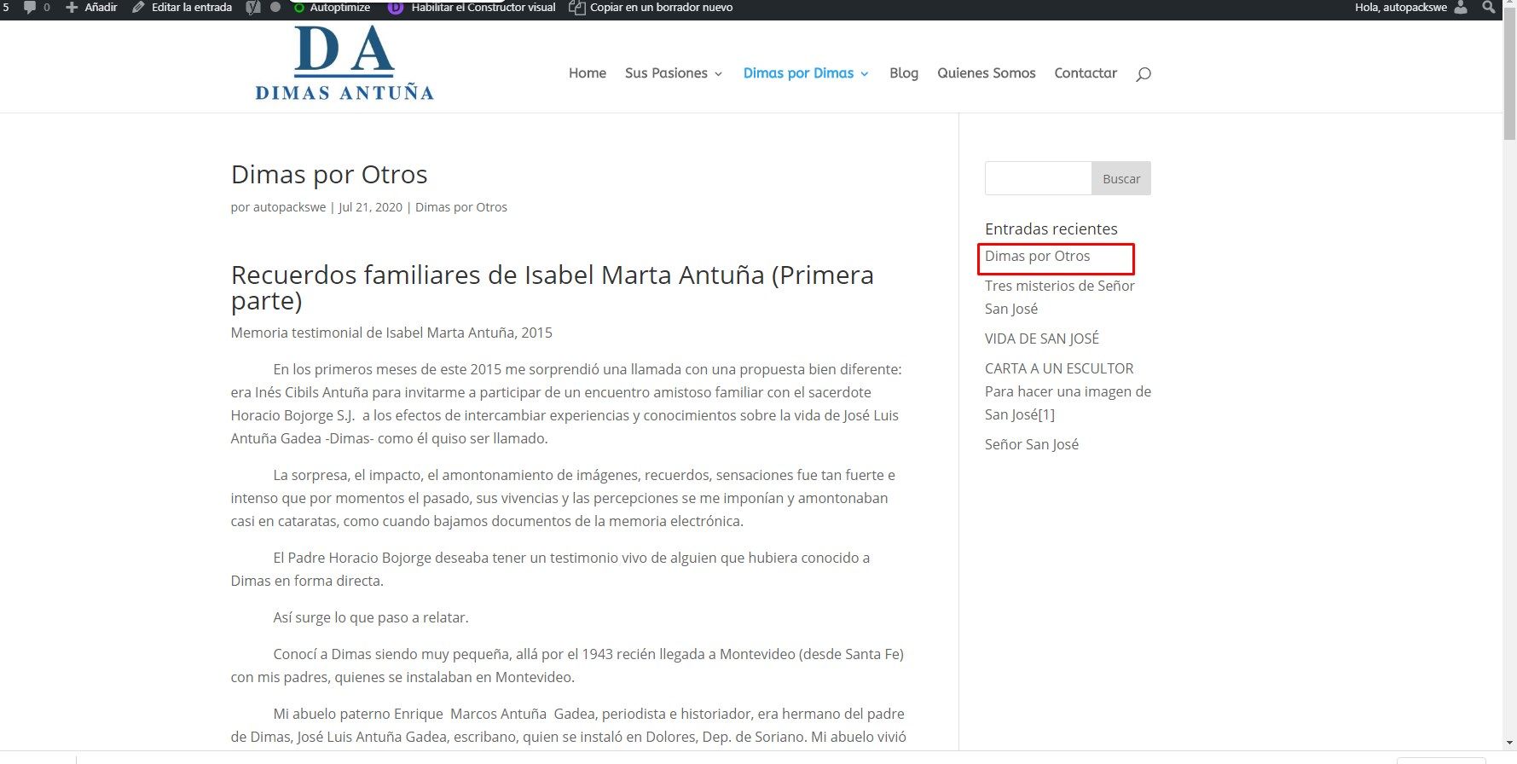
Task: Open the Blog navigation link
Action: tap(904, 73)
